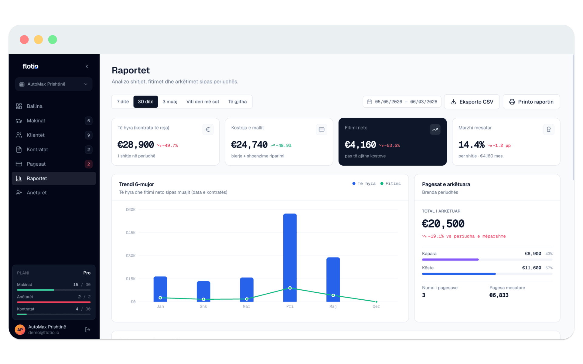
Task: Switch to the 3 muaj tab
Action: pos(170,102)
